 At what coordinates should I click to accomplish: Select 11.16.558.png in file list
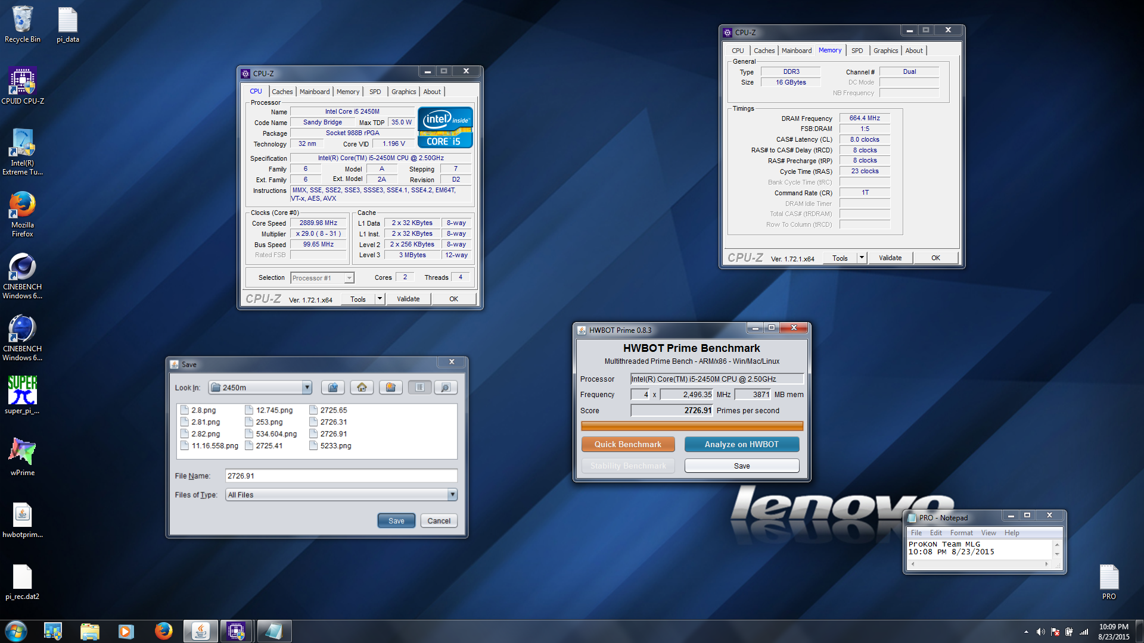(x=210, y=446)
